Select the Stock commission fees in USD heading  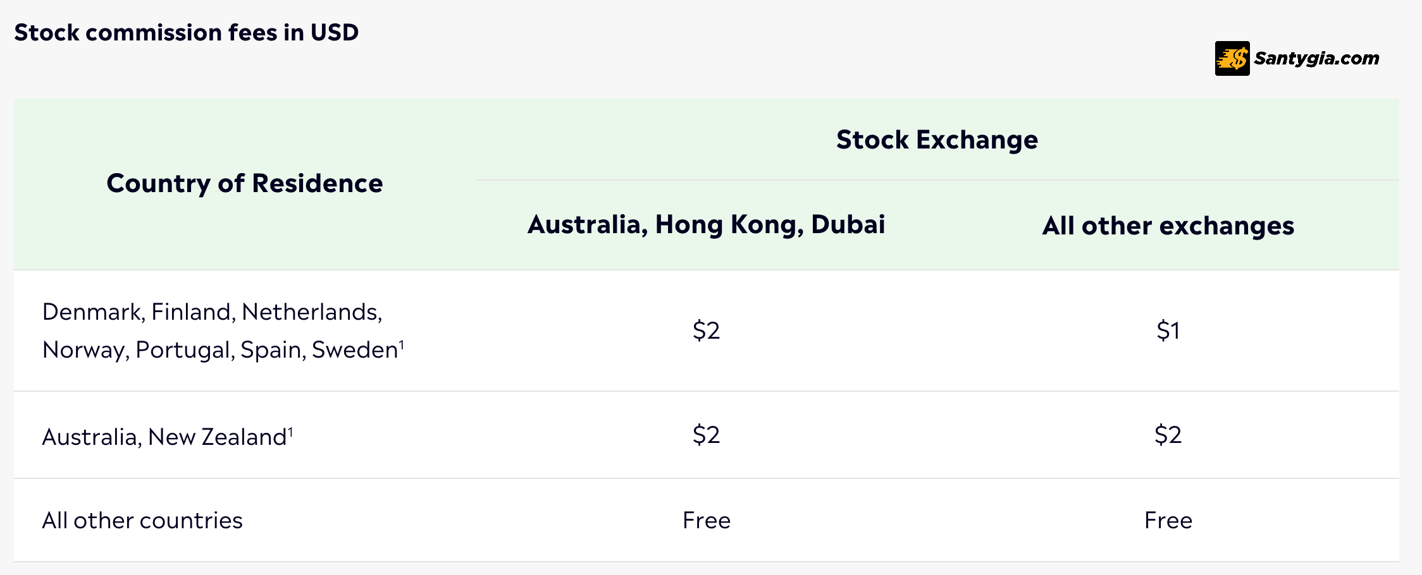tap(187, 32)
